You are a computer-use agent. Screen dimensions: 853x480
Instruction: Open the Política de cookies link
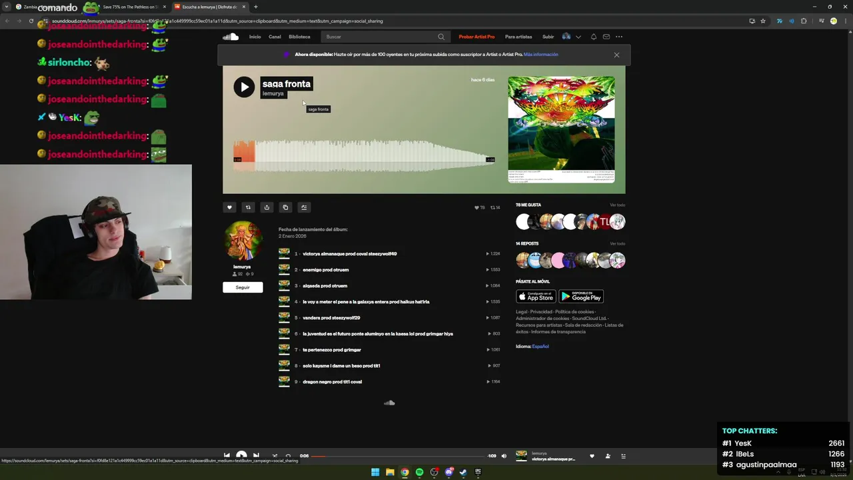574,312
